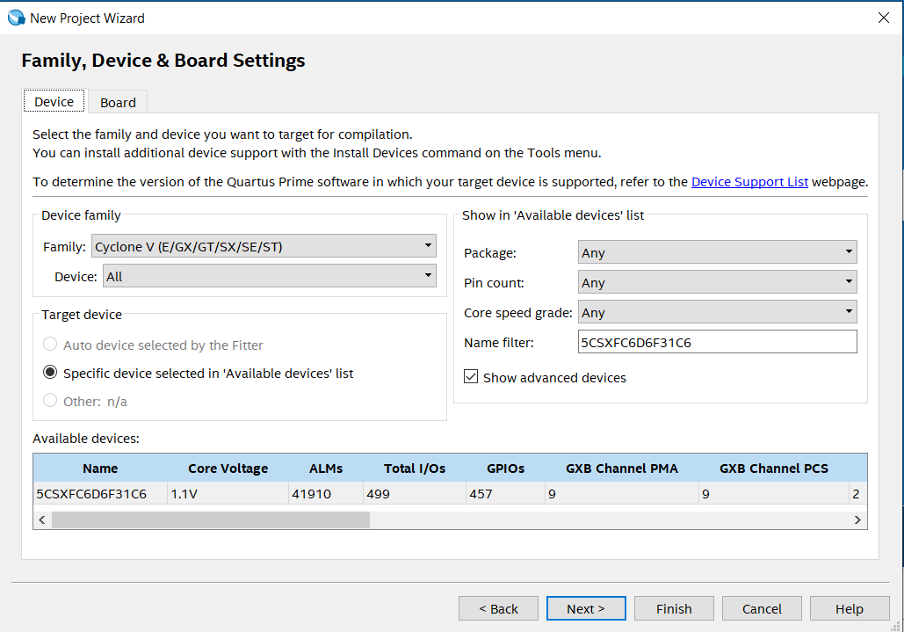
Task: Expand the Pin count dropdown
Action: (x=717, y=282)
